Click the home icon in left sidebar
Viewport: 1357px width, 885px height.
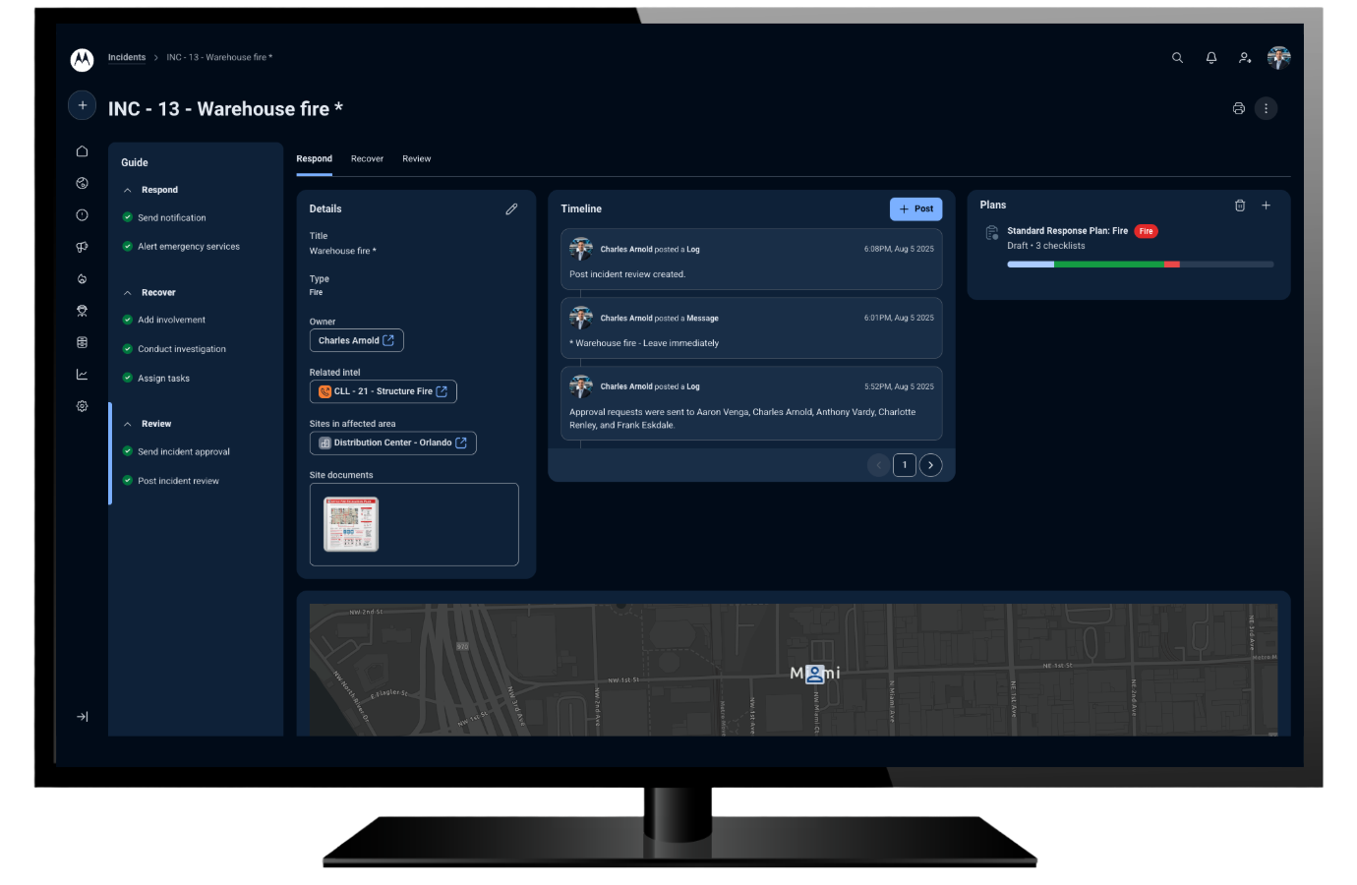pyautogui.click(x=83, y=151)
